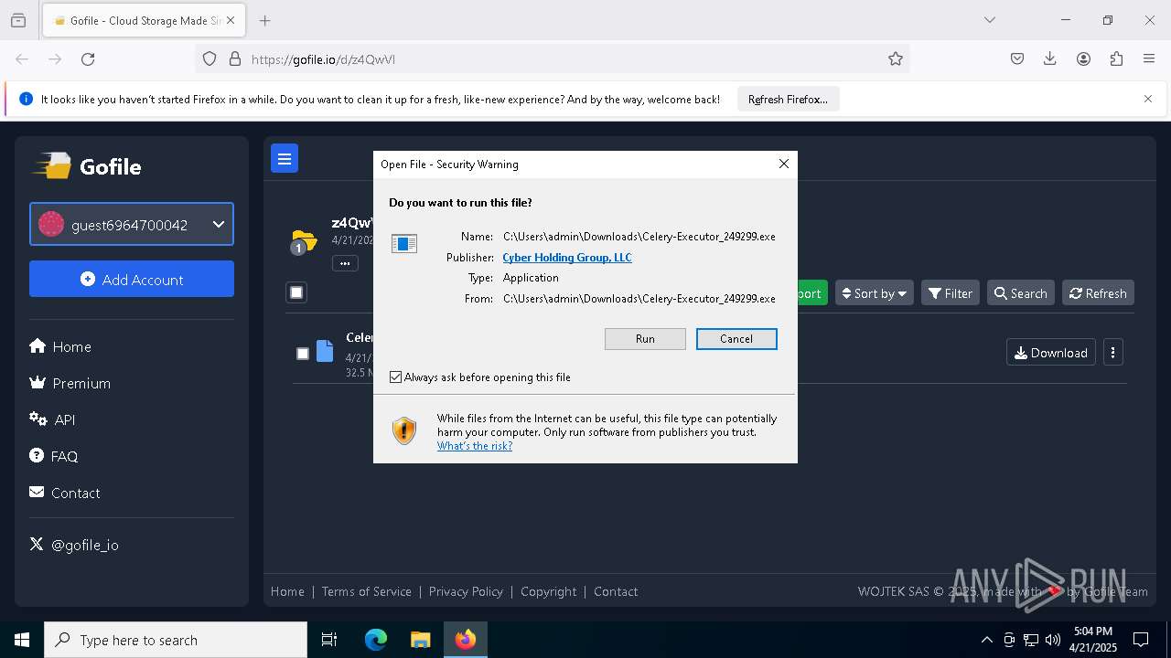Viewport: 1171px width, 658px height.
Task: Open the file's three-dot options menu
Action: [1113, 353]
